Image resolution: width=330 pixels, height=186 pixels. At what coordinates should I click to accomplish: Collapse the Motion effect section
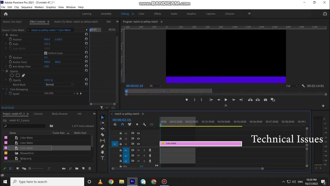(3, 35)
